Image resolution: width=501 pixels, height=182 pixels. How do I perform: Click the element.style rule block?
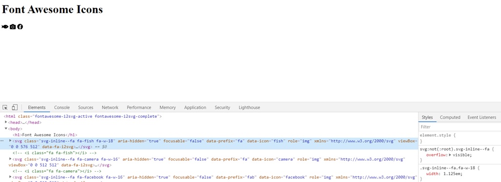pyautogui.click(x=460, y=138)
